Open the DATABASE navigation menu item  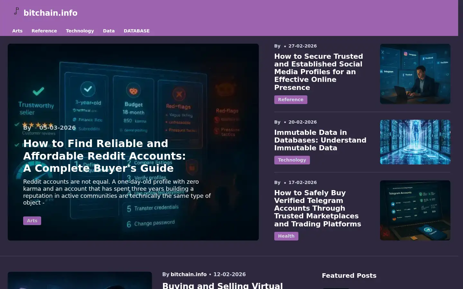(x=137, y=31)
